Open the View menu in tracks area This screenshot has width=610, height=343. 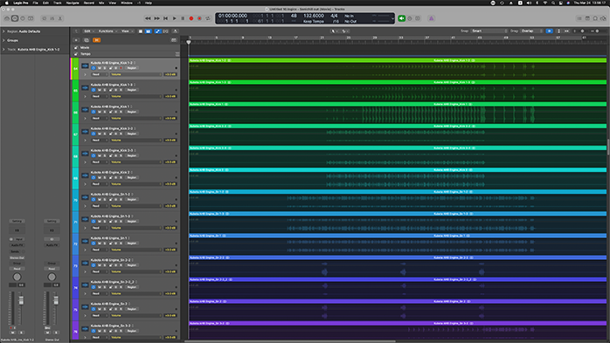tap(127, 31)
